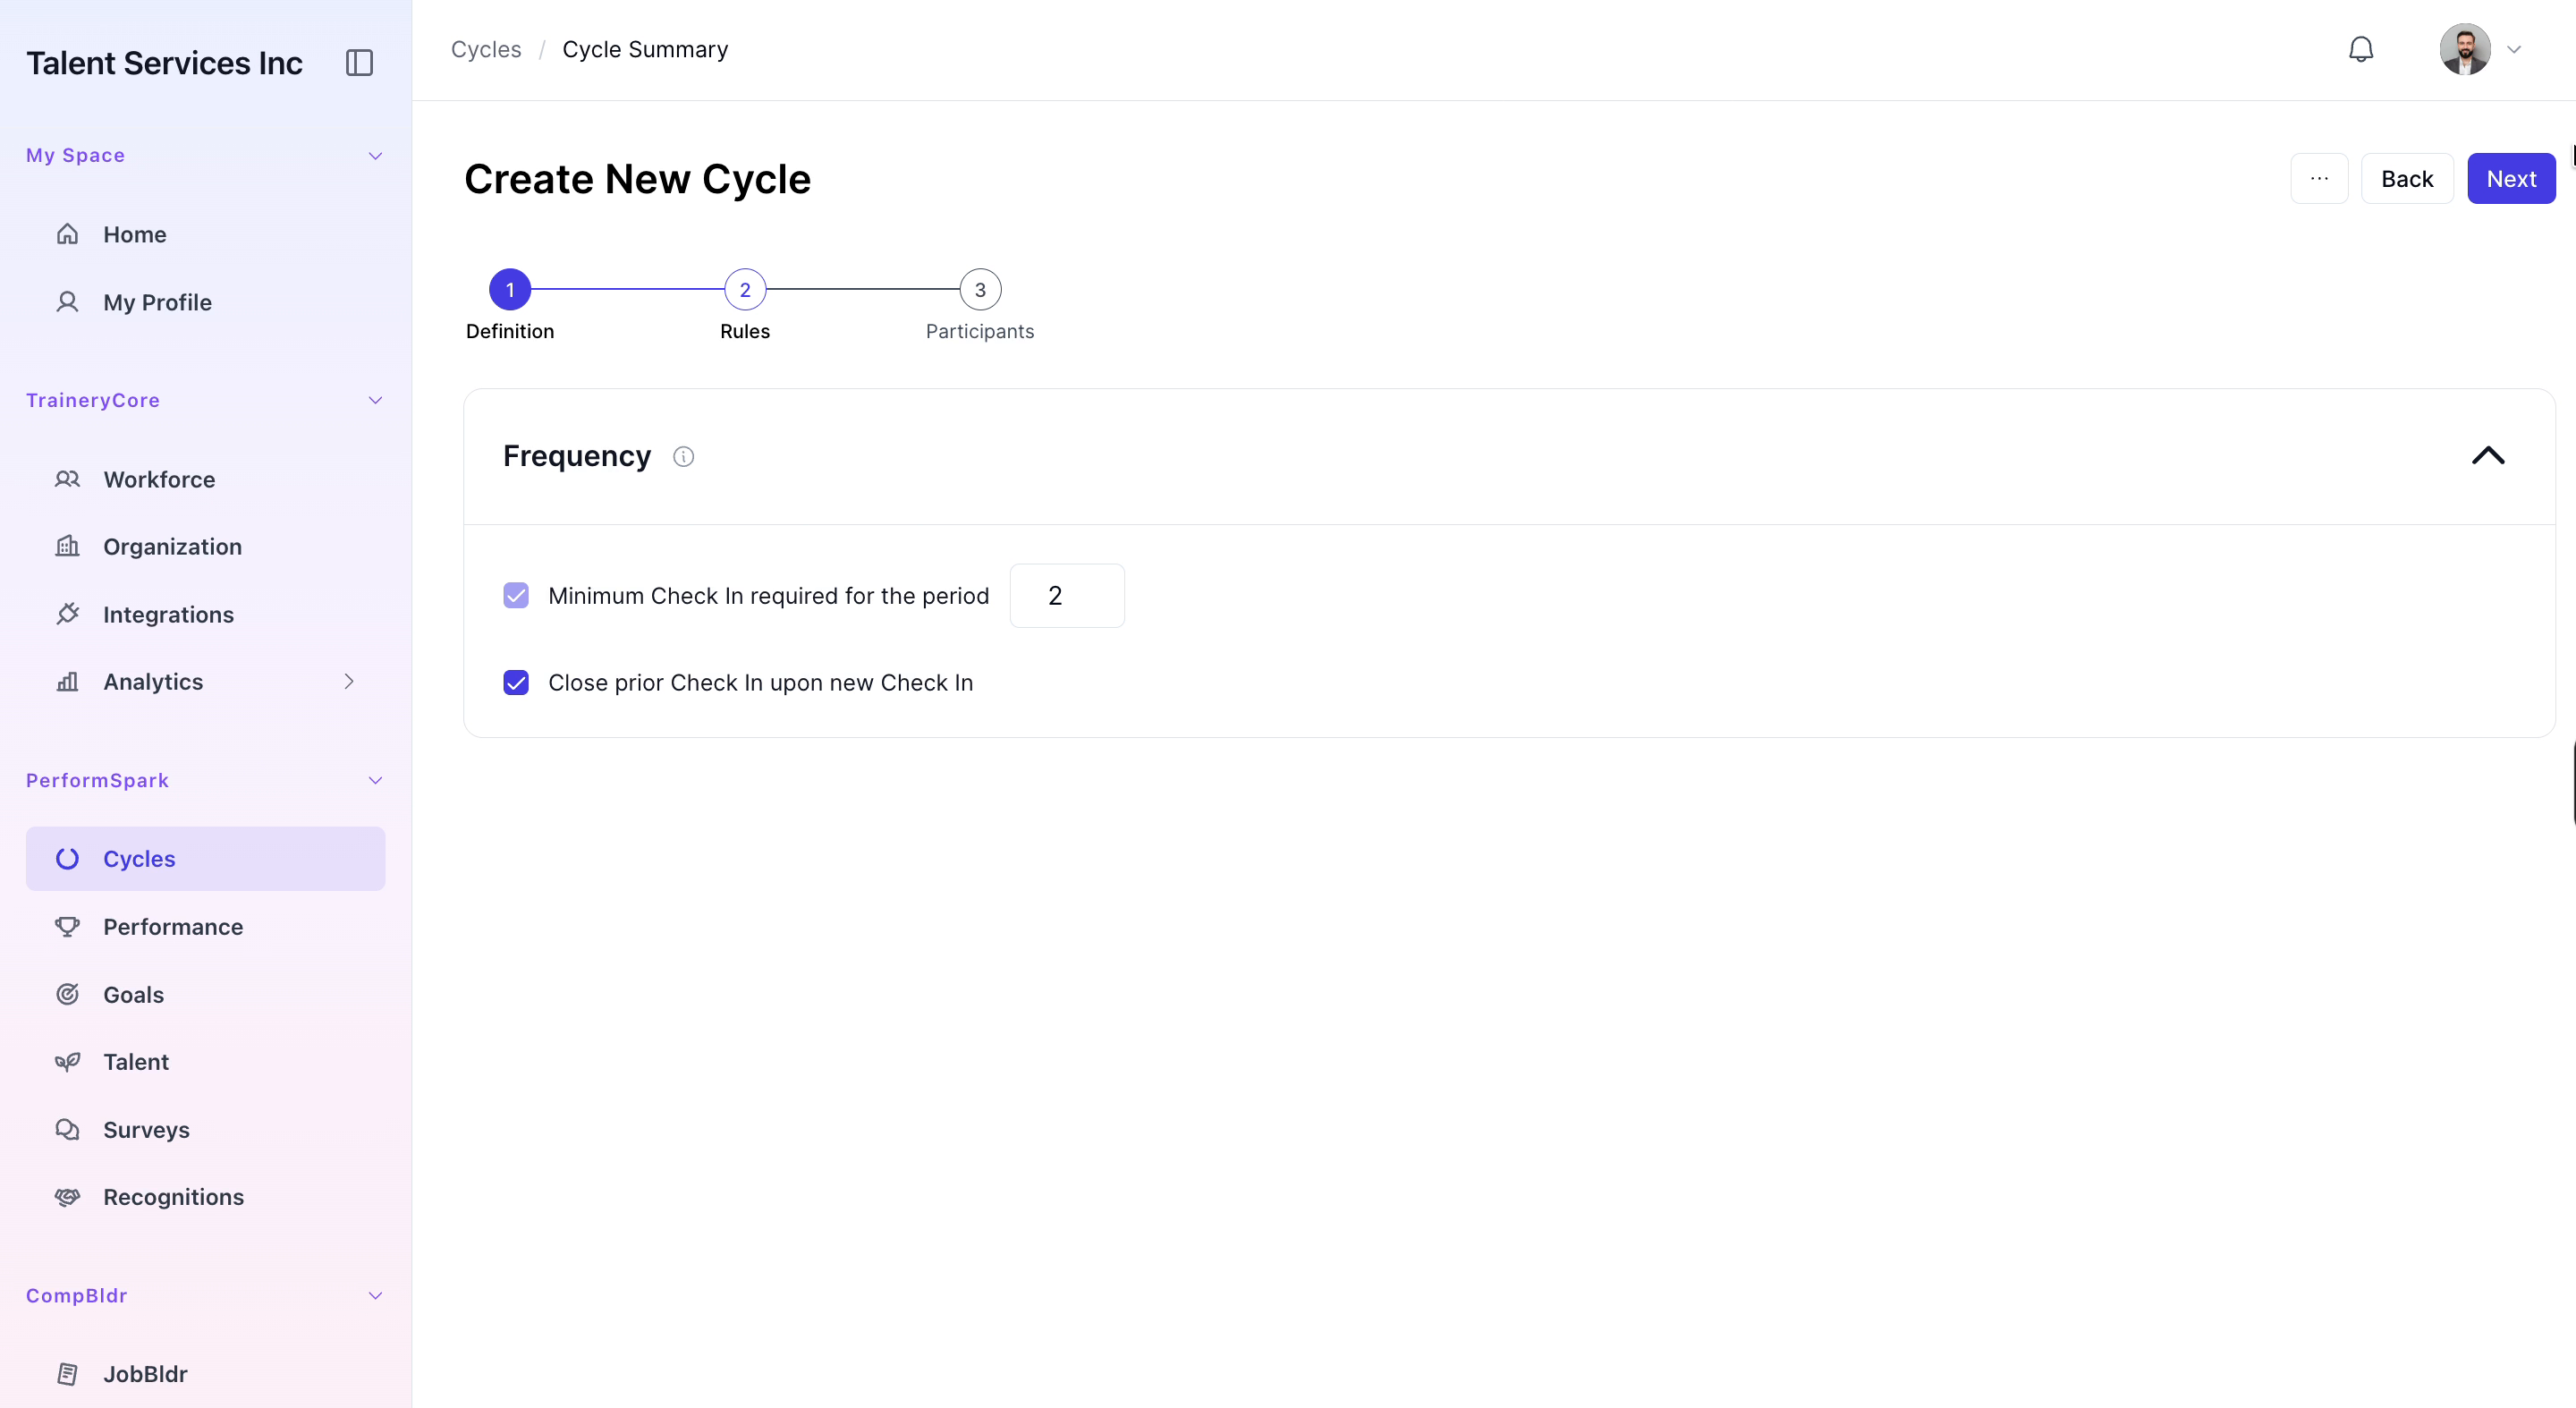Uncheck Close prior Check In checkbox
This screenshot has height=1408, width=2576.
(x=516, y=683)
